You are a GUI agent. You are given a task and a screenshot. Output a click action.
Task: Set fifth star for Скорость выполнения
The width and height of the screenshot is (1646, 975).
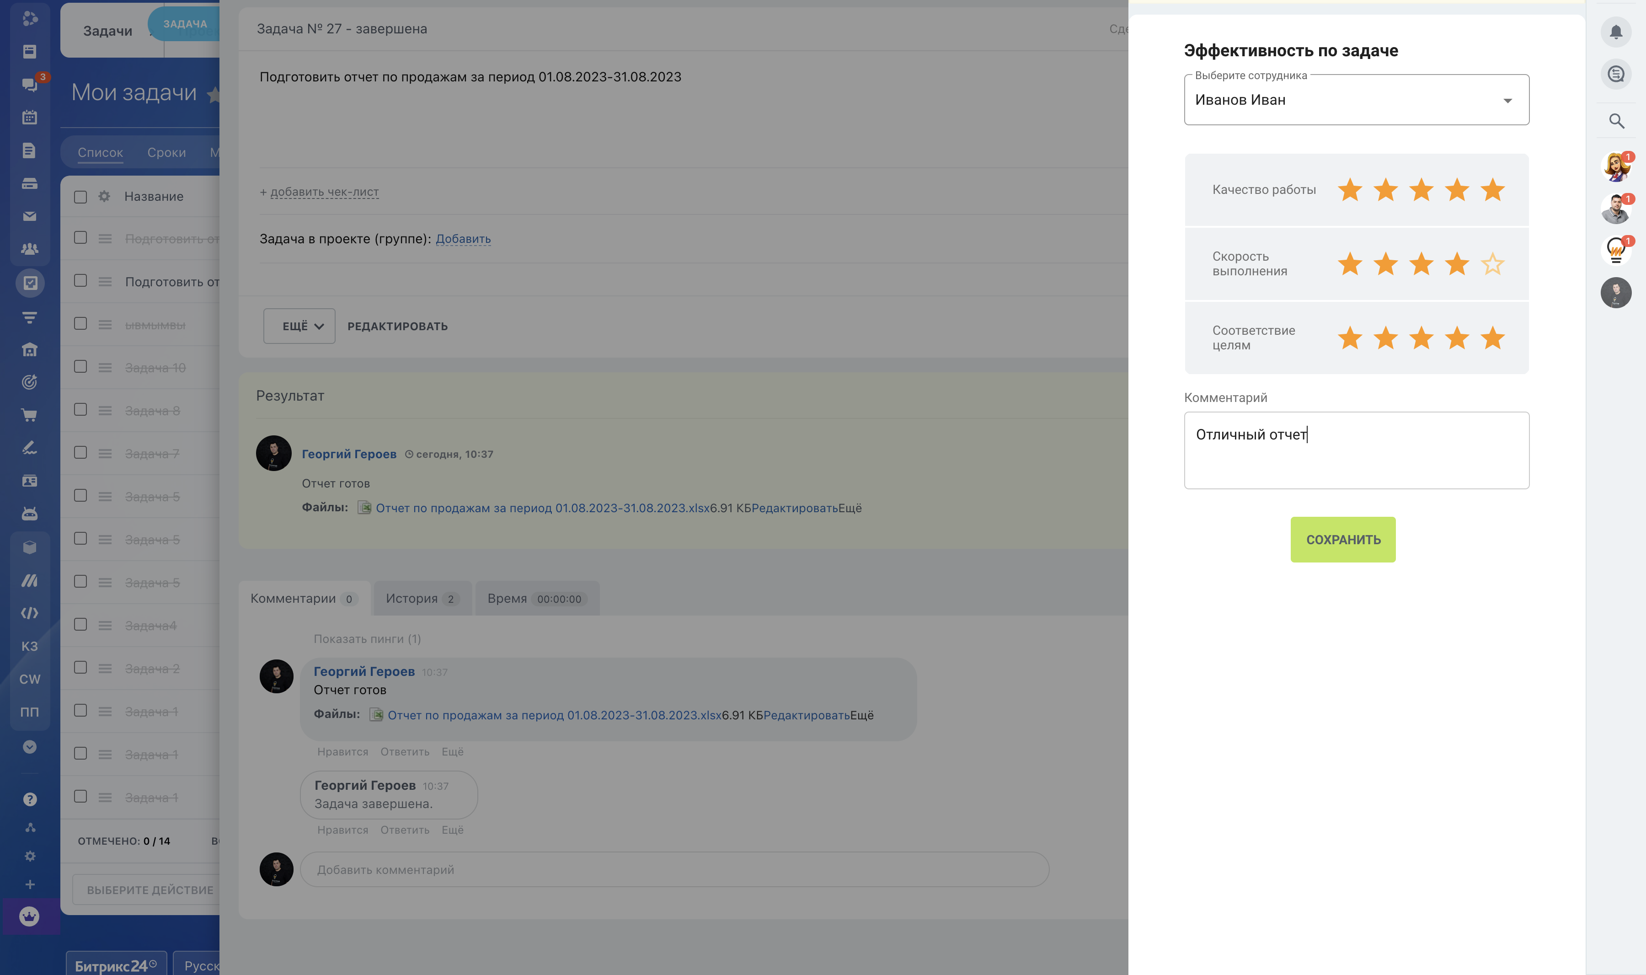click(1492, 264)
